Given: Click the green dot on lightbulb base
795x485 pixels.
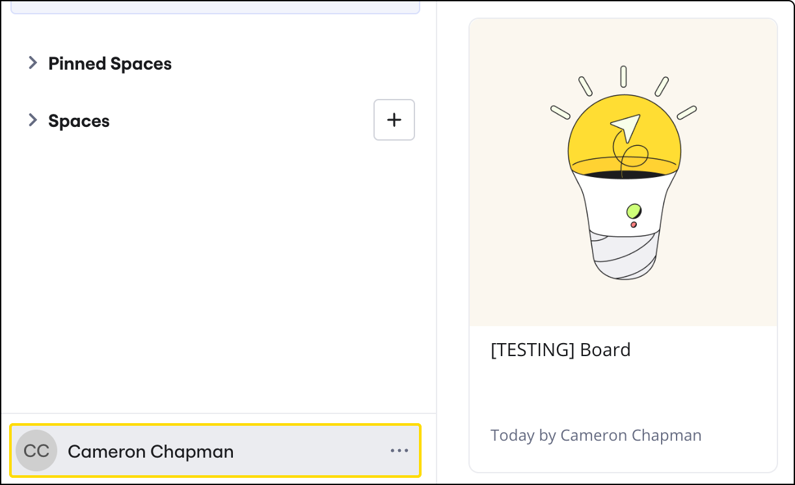Looking at the screenshot, I should click(x=634, y=211).
